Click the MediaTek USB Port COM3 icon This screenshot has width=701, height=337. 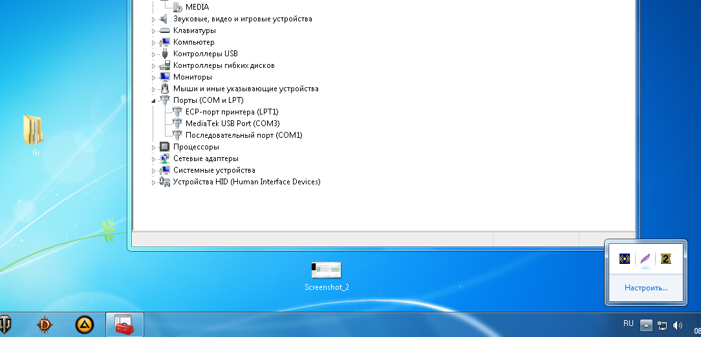177,124
